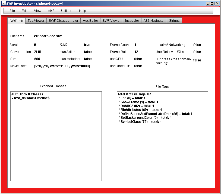
Task: Open the Utilities menu
Action: click(67, 11)
